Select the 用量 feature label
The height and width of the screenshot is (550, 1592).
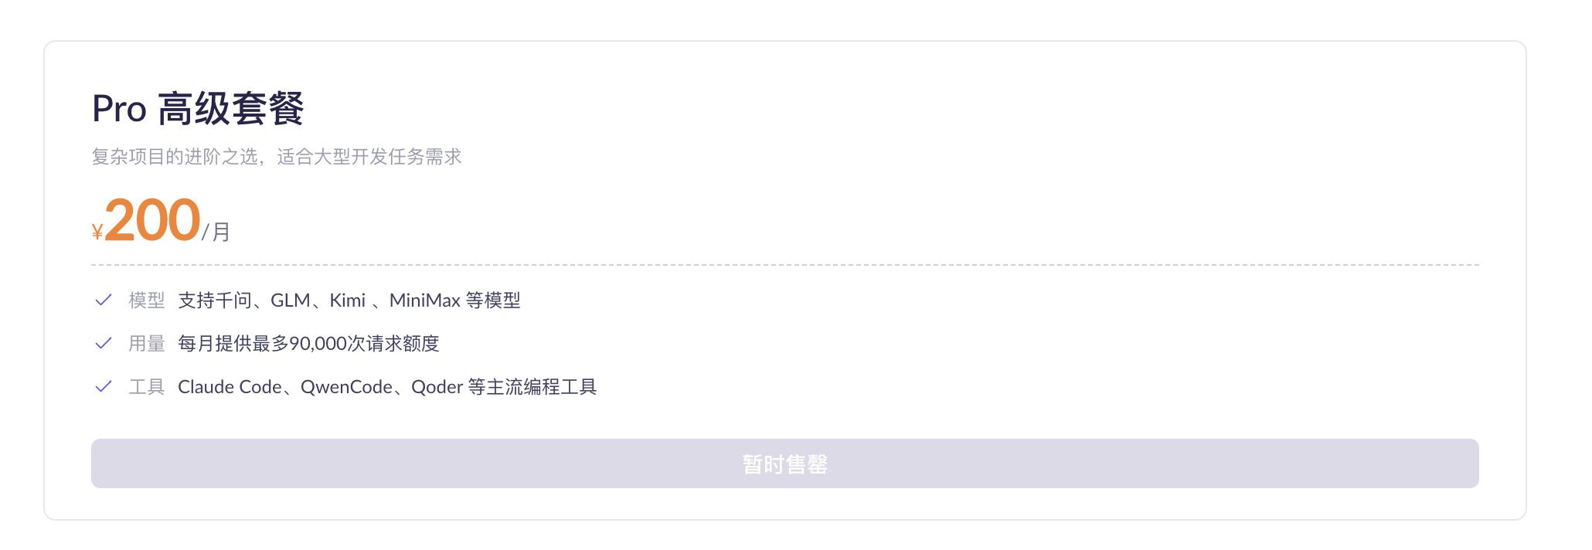click(147, 343)
